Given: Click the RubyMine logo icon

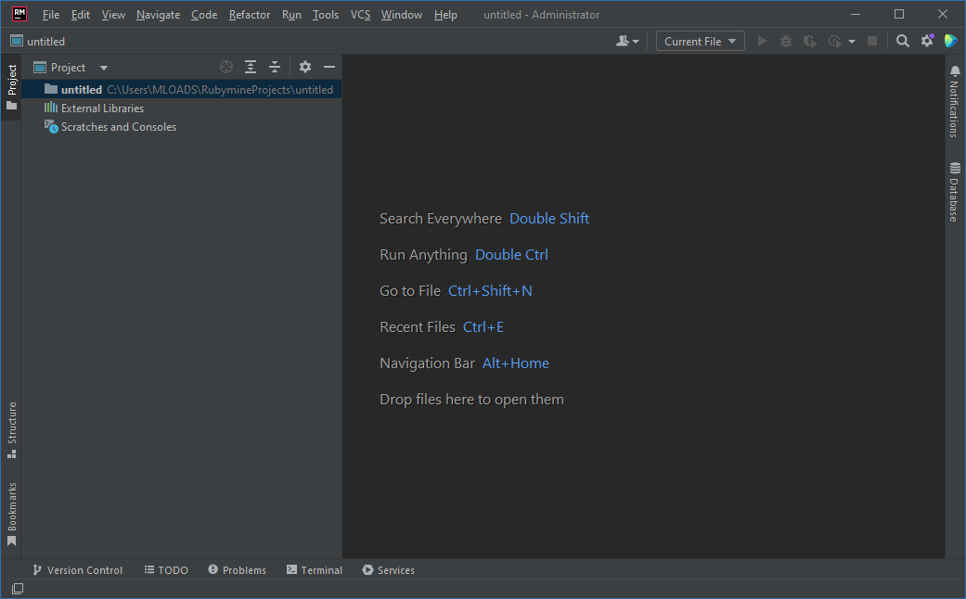Looking at the screenshot, I should [x=19, y=14].
